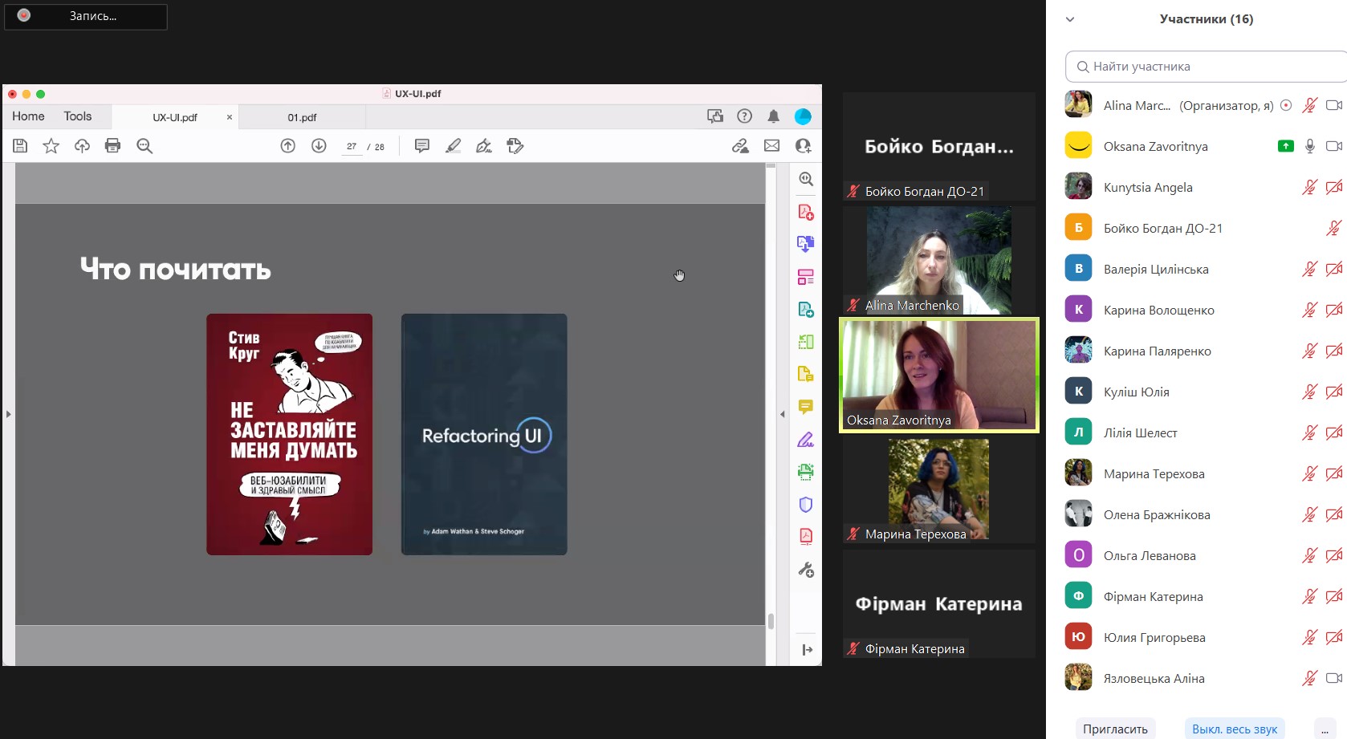Switch to the UX-UI.pdf tab
This screenshot has width=1347, height=739.
tap(174, 117)
